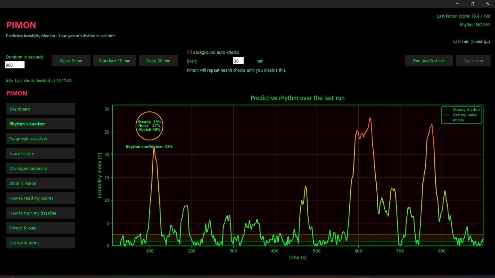Enable Background auto-checks
Image resolution: width=495 pixels, height=278 pixels.
[189, 52]
